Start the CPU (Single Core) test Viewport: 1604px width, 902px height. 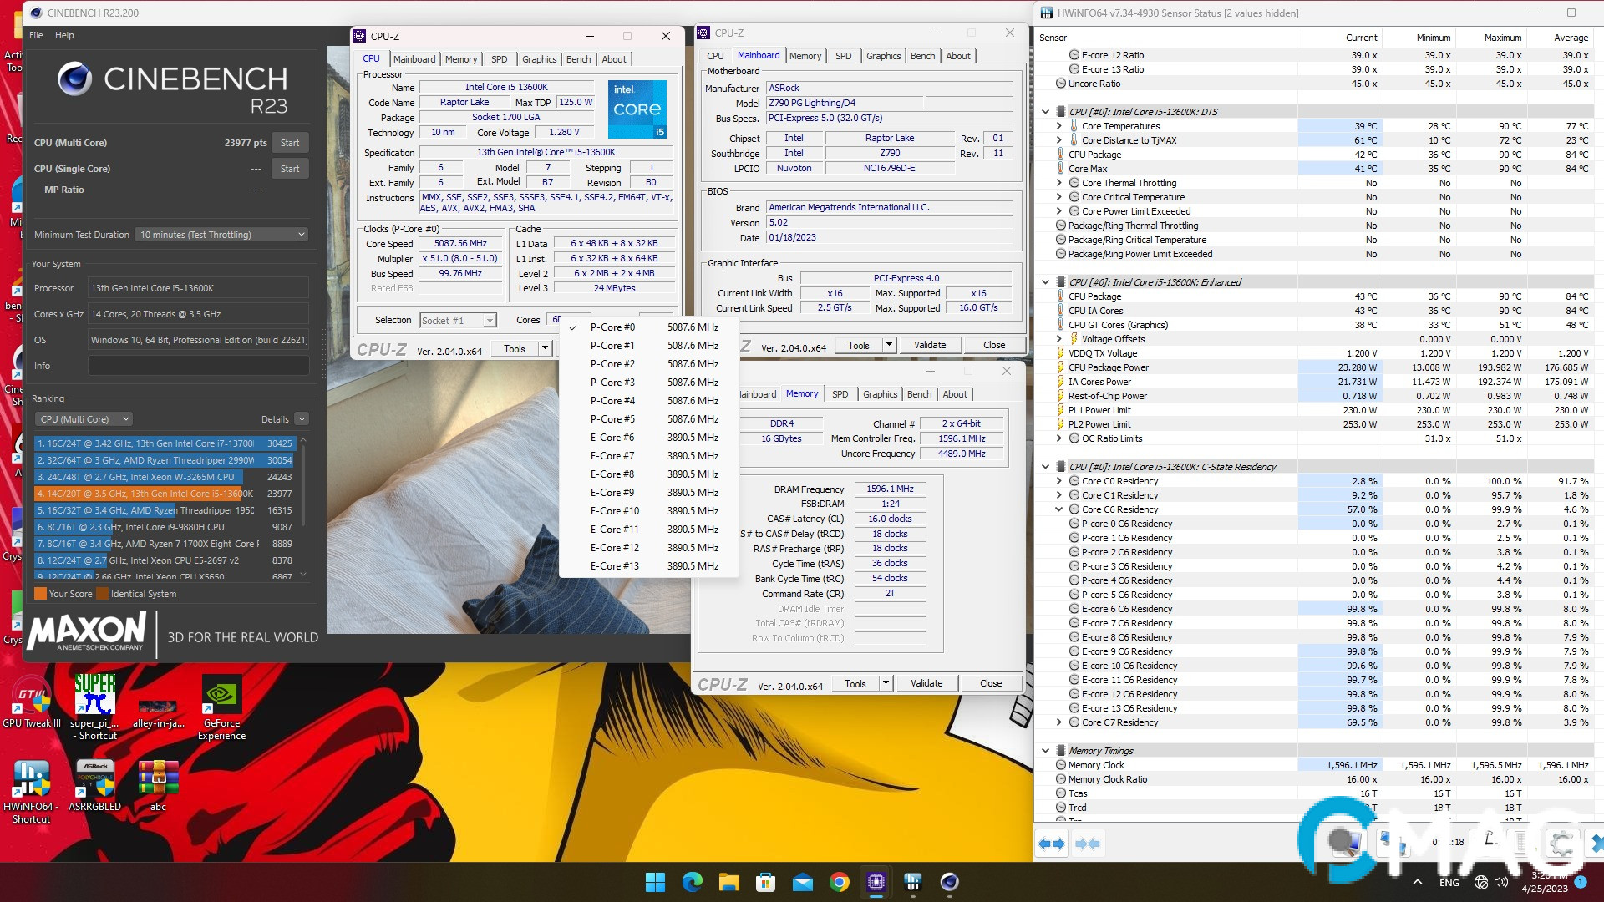[x=290, y=169]
